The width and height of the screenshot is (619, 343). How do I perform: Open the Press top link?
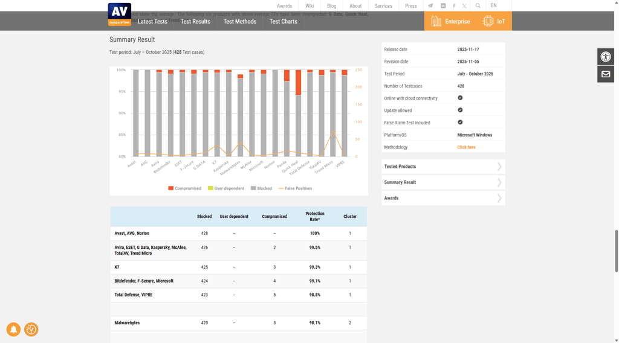click(x=411, y=6)
